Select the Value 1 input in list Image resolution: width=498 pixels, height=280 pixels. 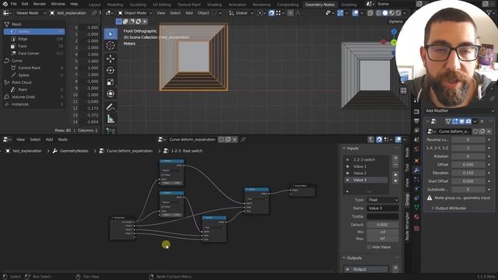(x=366, y=166)
